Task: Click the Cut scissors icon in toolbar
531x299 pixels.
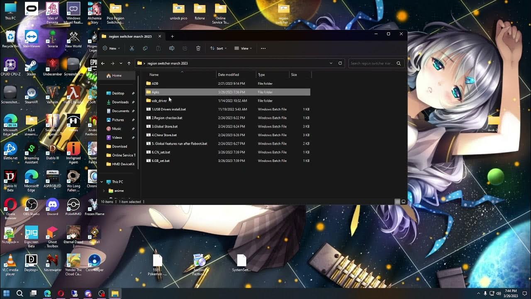Action: (132, 48)
